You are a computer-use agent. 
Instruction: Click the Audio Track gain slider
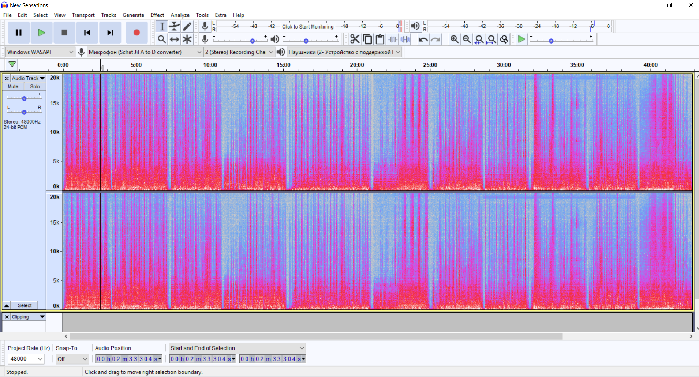[x=24, y=98]
